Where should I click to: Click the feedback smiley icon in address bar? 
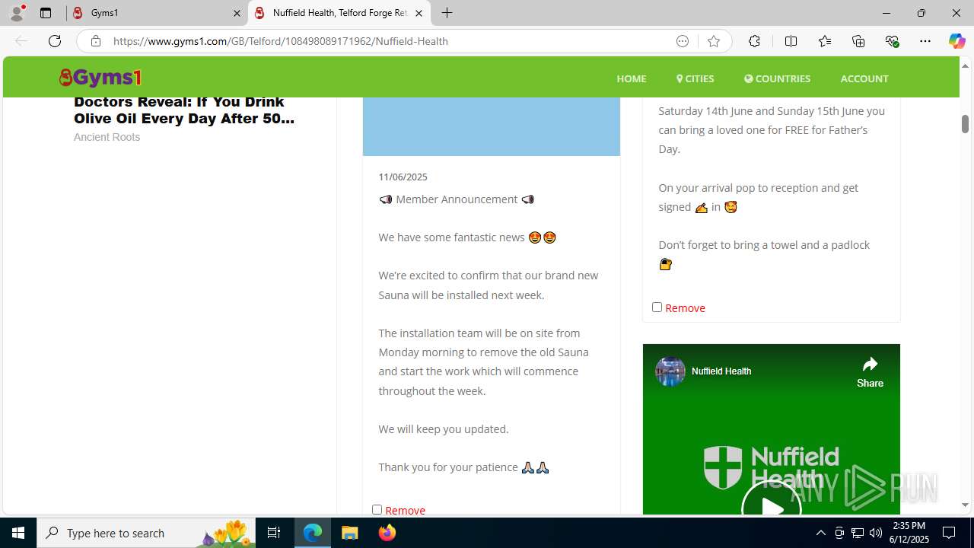[x=683, y=41]
